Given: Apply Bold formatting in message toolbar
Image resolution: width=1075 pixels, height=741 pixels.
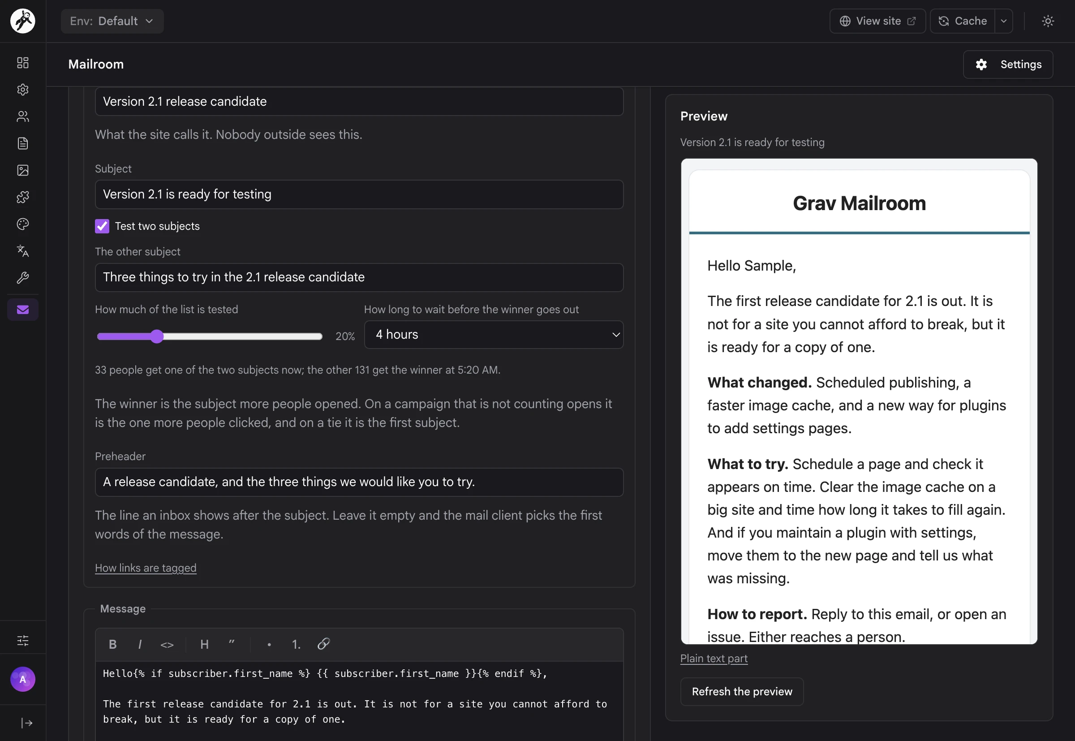Looking at the screenshot, I should coord(112,644).
